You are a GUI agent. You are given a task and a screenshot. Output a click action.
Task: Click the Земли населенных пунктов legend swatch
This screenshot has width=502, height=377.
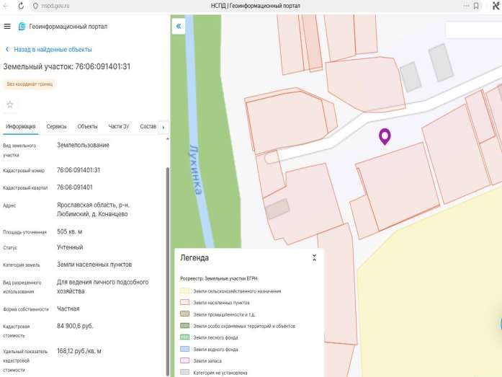184,302
